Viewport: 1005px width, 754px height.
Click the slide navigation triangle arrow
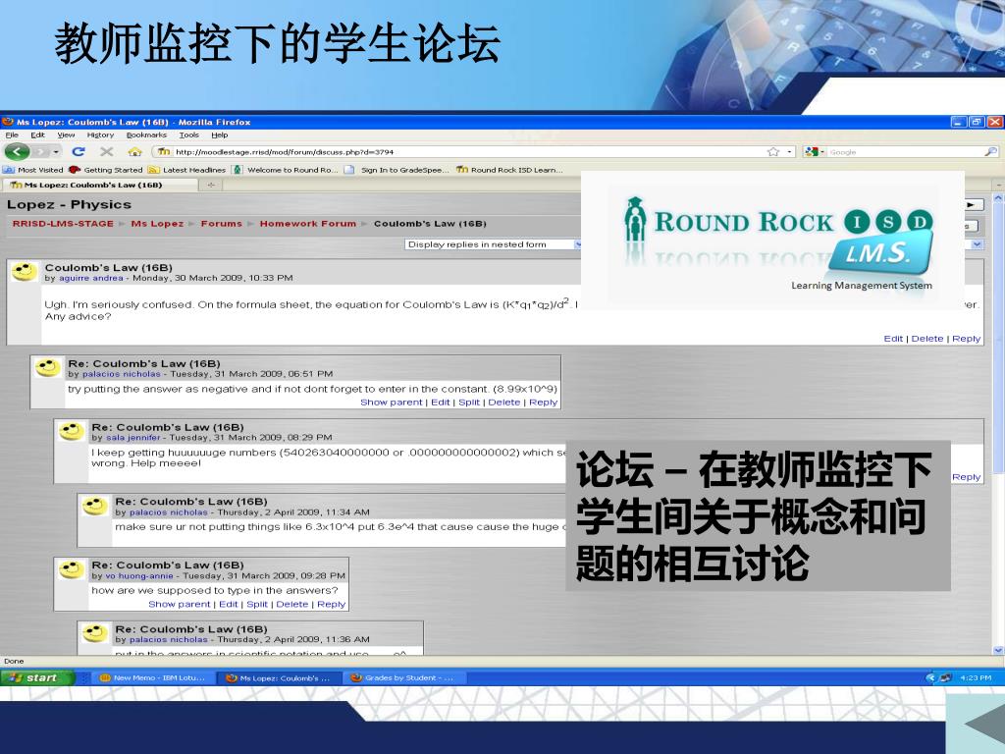pyautogui.click(x=984, y=726)
